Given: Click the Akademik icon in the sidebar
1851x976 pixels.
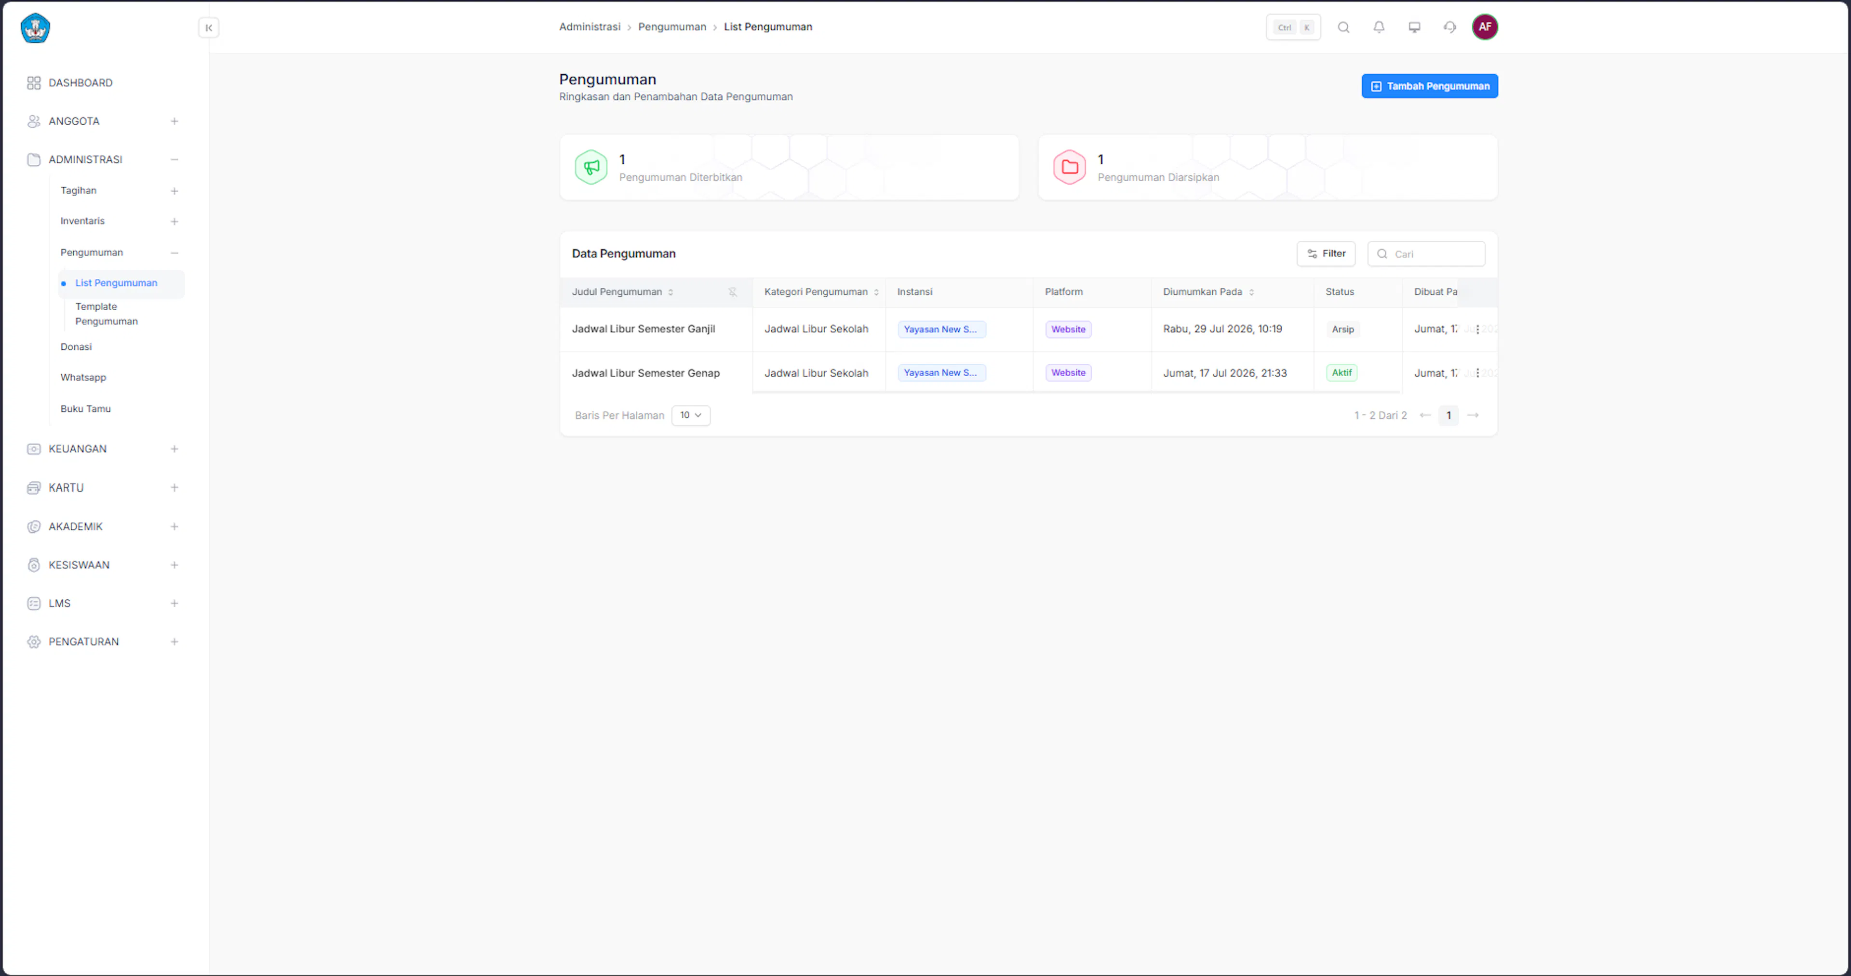Looking at the screenshot, I should [34, 527].
